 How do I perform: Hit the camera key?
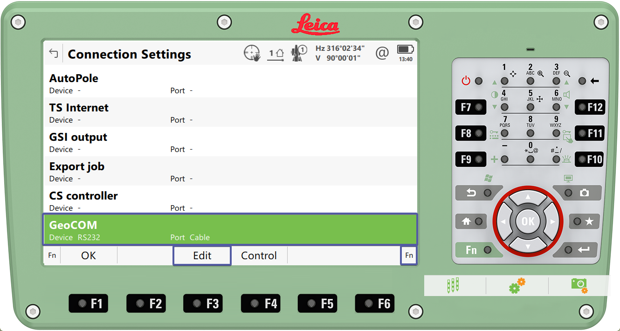coord(577,193)
